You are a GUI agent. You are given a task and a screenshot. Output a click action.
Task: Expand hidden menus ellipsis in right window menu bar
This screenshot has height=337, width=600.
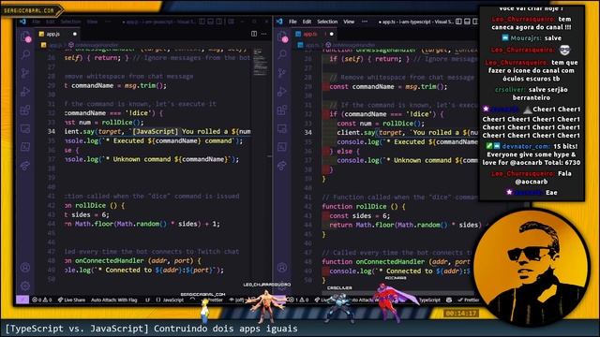tap(365, 22)
